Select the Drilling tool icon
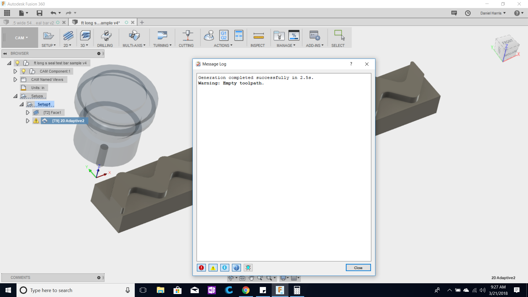The image size is (528, 297). pyautogui.click(x=106, y=36)
